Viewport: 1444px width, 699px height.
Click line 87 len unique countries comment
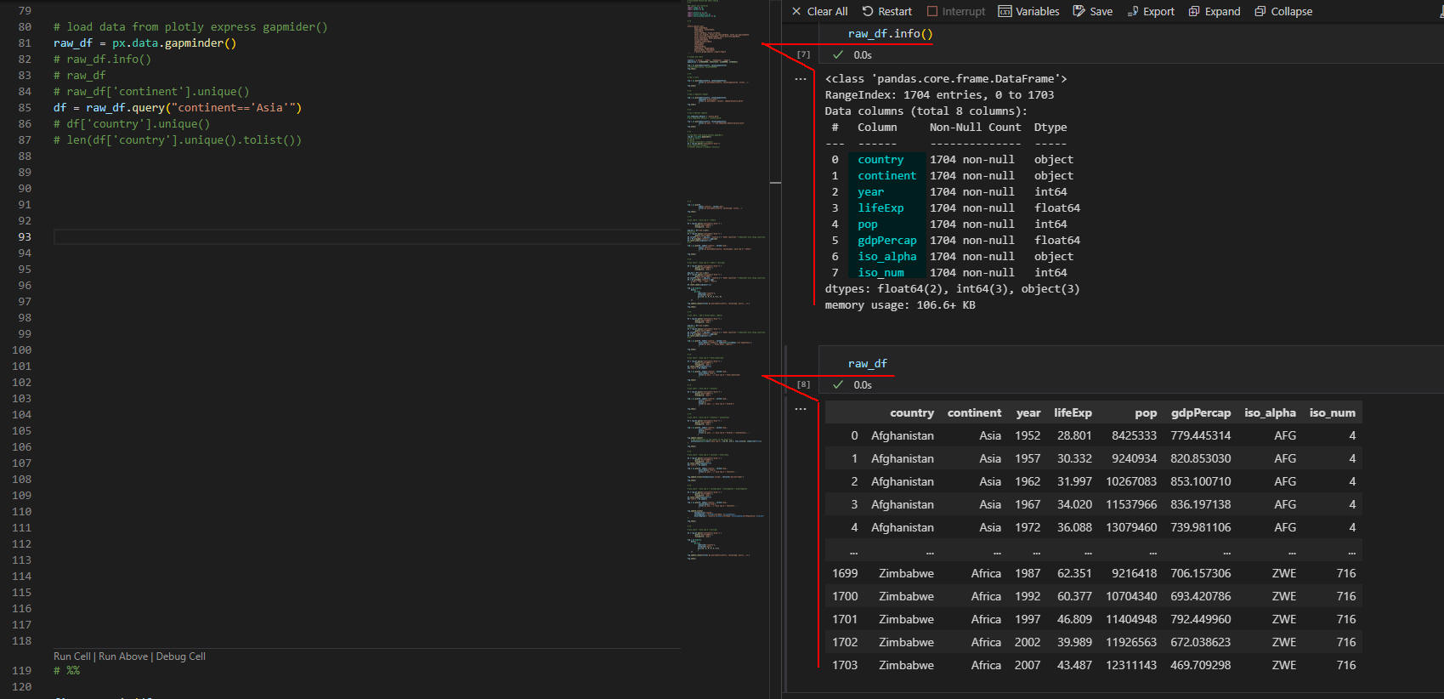point(178,140)
